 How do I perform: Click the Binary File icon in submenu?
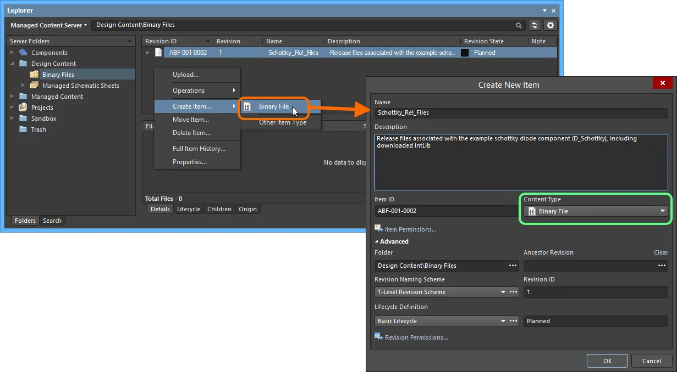click(247, 107)
